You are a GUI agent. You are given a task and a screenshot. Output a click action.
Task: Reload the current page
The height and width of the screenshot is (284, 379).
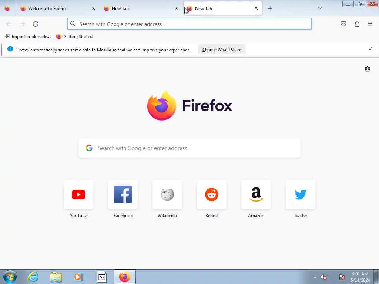(36, 24)
